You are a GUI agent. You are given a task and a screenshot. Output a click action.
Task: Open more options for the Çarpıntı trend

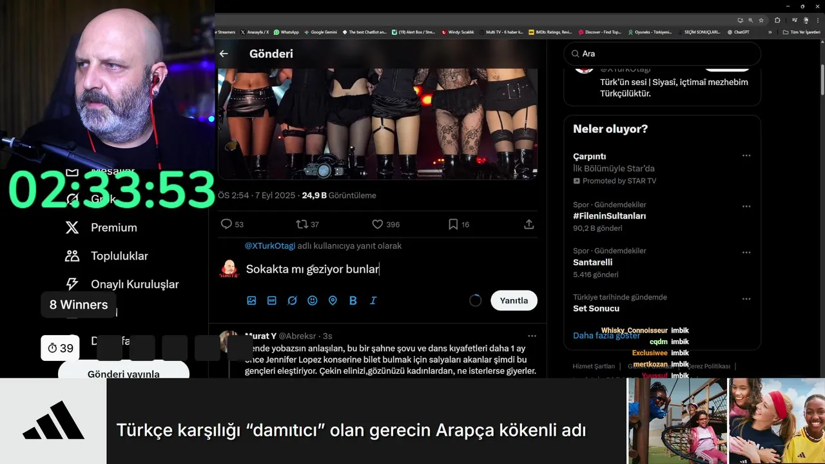746,156
